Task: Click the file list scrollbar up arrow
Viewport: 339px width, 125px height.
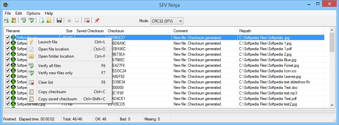Action: (332, 30)
